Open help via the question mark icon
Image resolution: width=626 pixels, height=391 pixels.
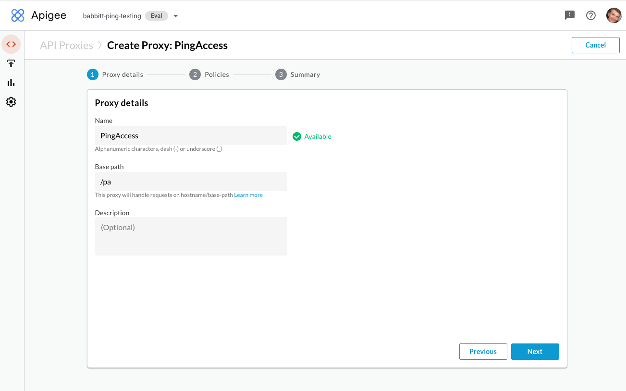point(590,15)
